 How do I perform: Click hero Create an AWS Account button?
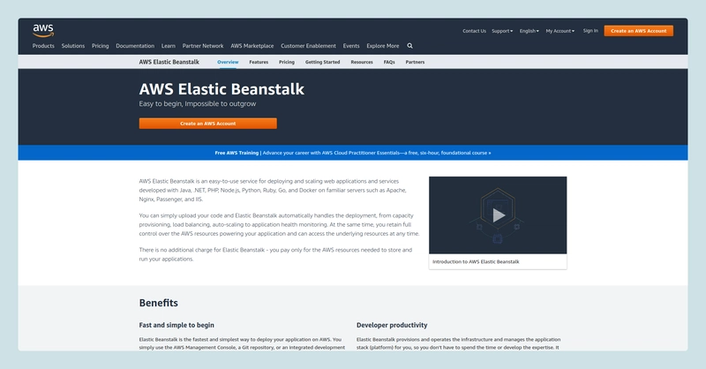click(x=208, y=124)
